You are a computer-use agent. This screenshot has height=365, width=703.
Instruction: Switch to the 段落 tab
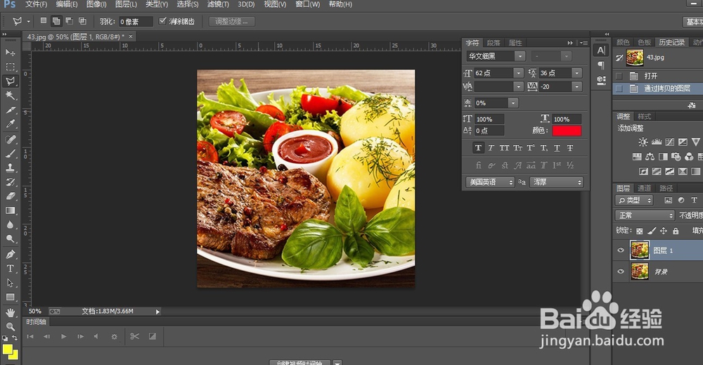[494, 43]
